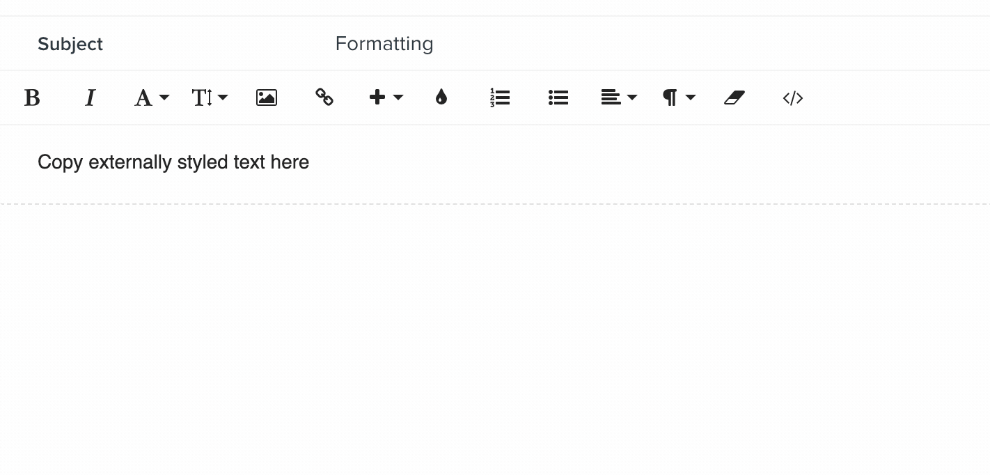
Task: Open the font size dropdown
Action: click(x=210, y=98)
